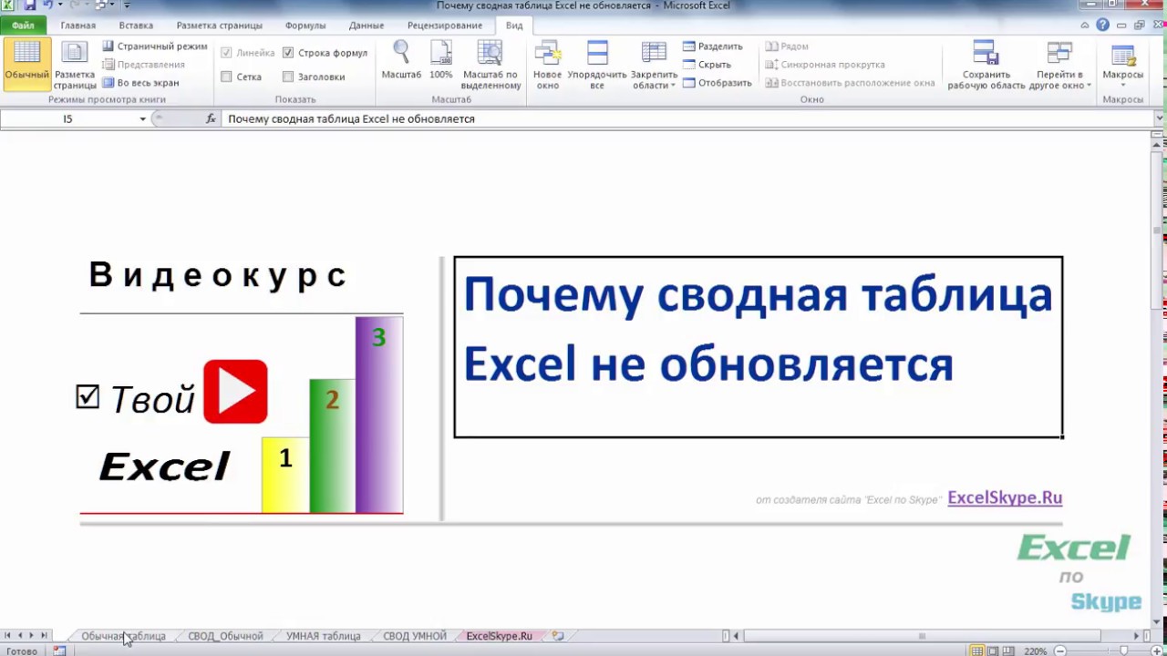
Task: Select the title cell 'Почему сводная таблица'
Action: [x=759, y=347]
